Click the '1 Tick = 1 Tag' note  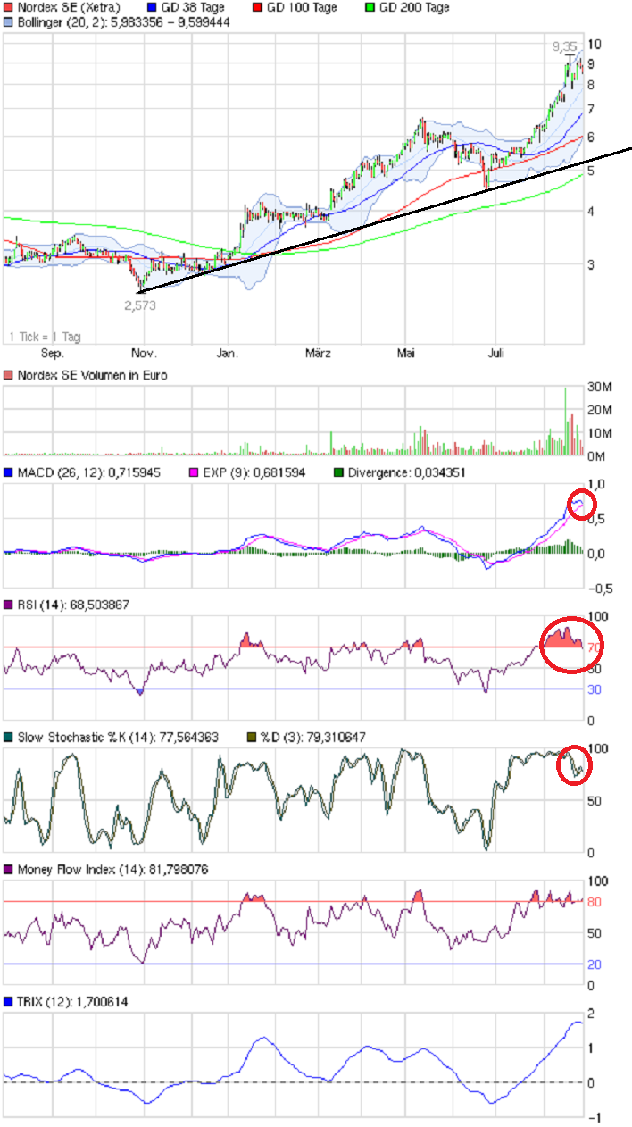click(x=45, y=337)
